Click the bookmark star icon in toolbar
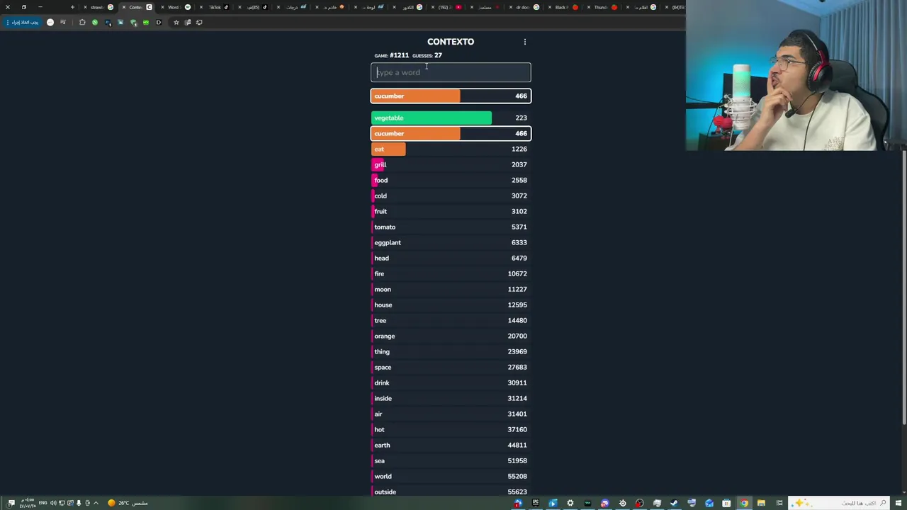Viewport: 907px width, 510px height. pos(176,22)
